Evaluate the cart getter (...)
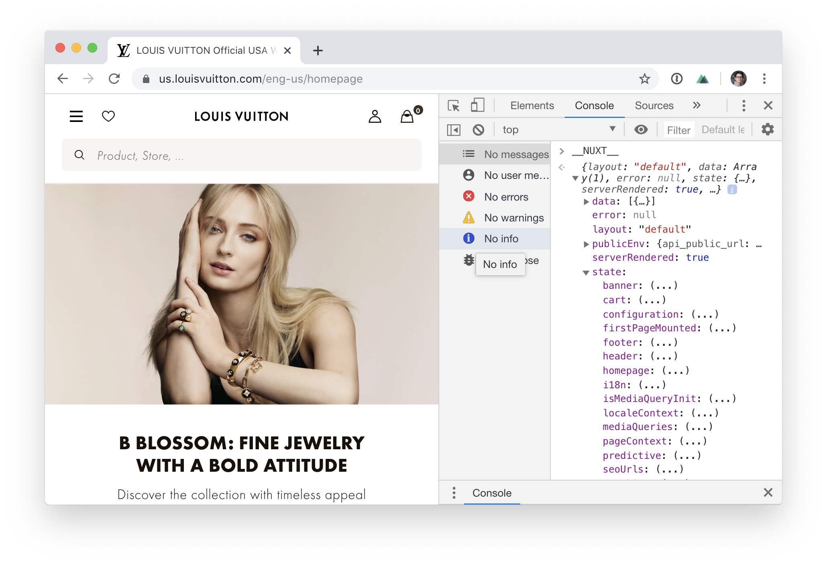Screen dimensions: 827x564 click(652, 300)
